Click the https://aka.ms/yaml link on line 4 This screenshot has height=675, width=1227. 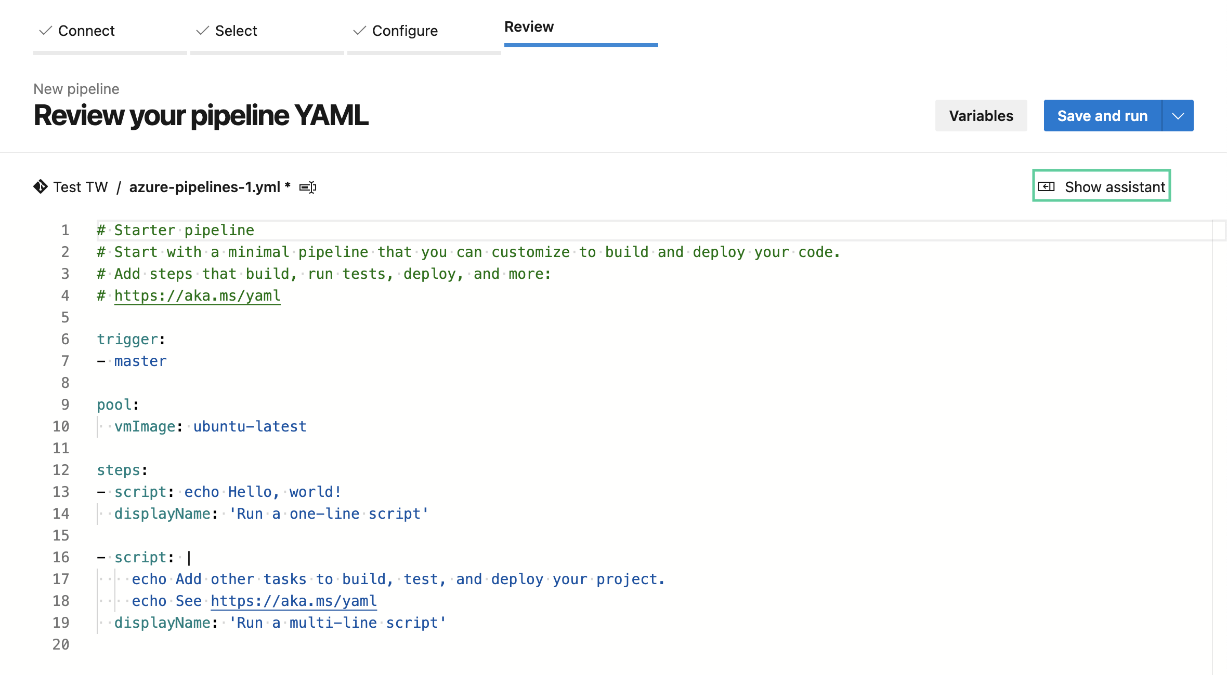click(197, 295)
